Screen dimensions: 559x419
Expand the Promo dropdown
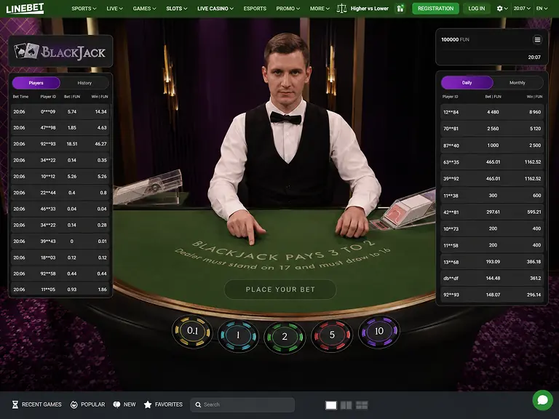tap(288, 8)
